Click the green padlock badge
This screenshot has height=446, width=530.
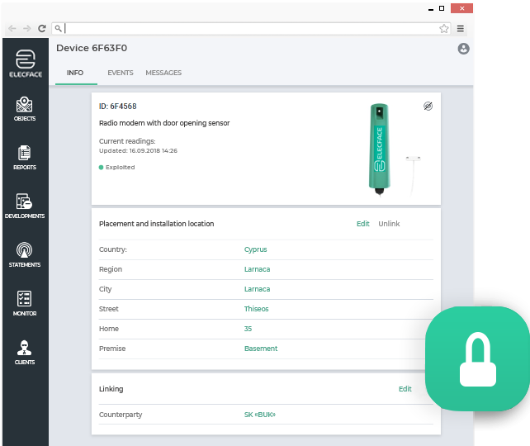477,358
